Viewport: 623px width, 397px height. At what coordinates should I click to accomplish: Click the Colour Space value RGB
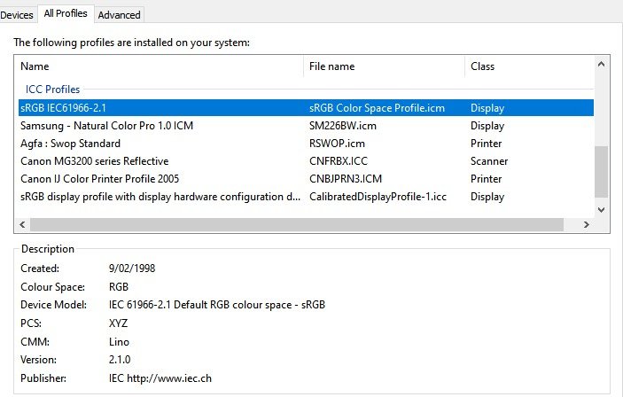click(119, 287)
